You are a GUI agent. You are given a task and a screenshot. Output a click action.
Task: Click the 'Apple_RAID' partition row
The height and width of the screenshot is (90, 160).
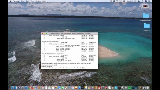coord(69,59)
